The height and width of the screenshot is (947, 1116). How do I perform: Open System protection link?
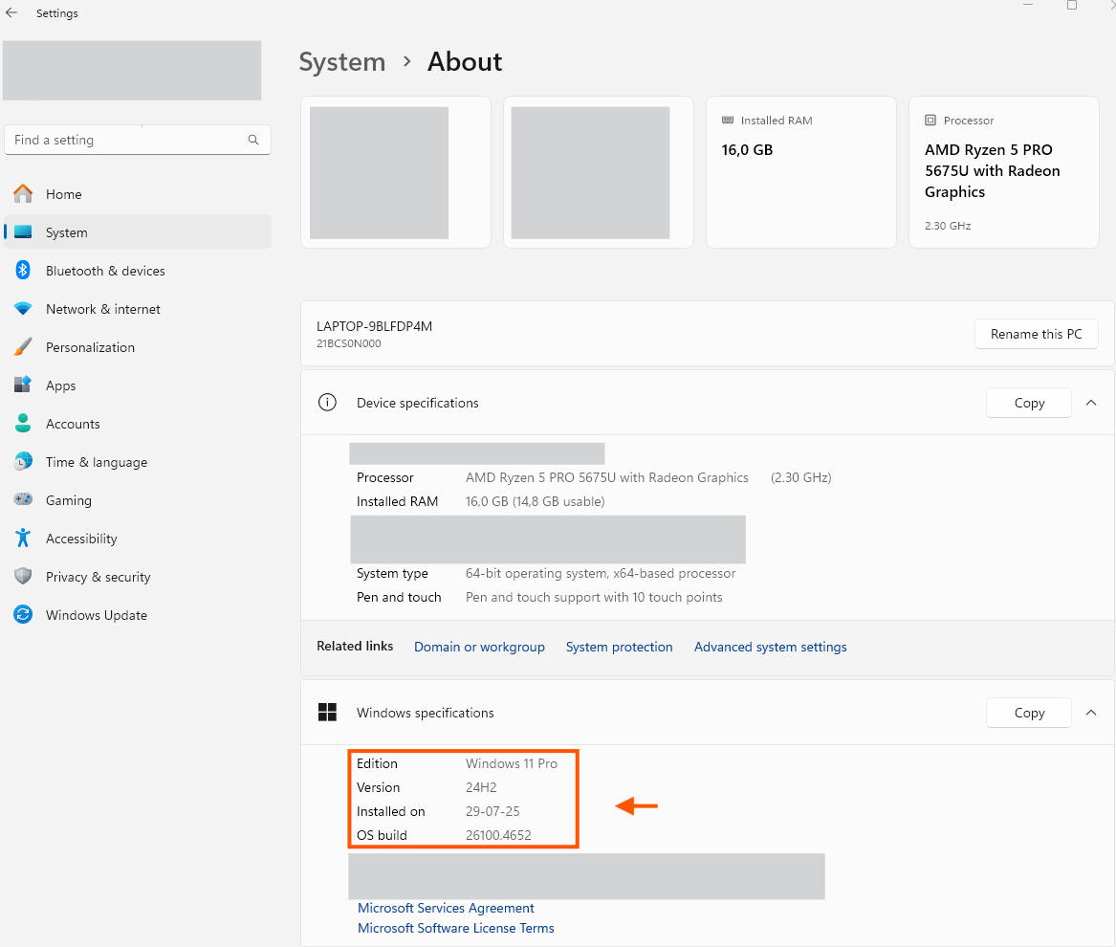pyautogui.click(x=619, y=647)
